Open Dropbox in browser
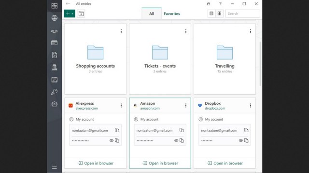Screen dimensions: 309x173 [225, 163]
